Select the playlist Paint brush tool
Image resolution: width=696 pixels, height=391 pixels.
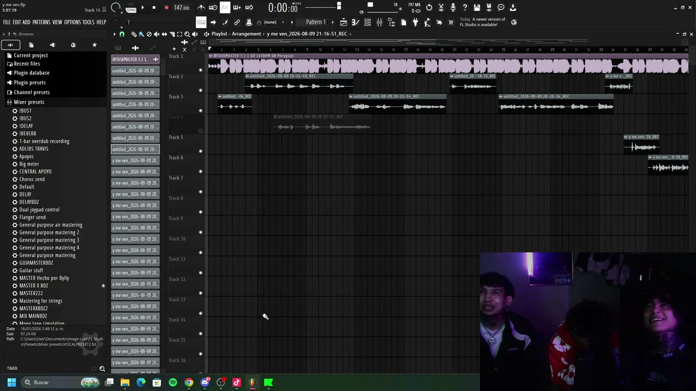click(x=141, y=34)
